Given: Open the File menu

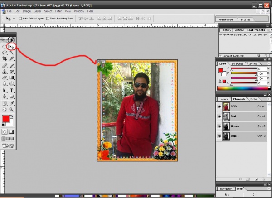Looking at the screenshot, I should click(10, 11).
